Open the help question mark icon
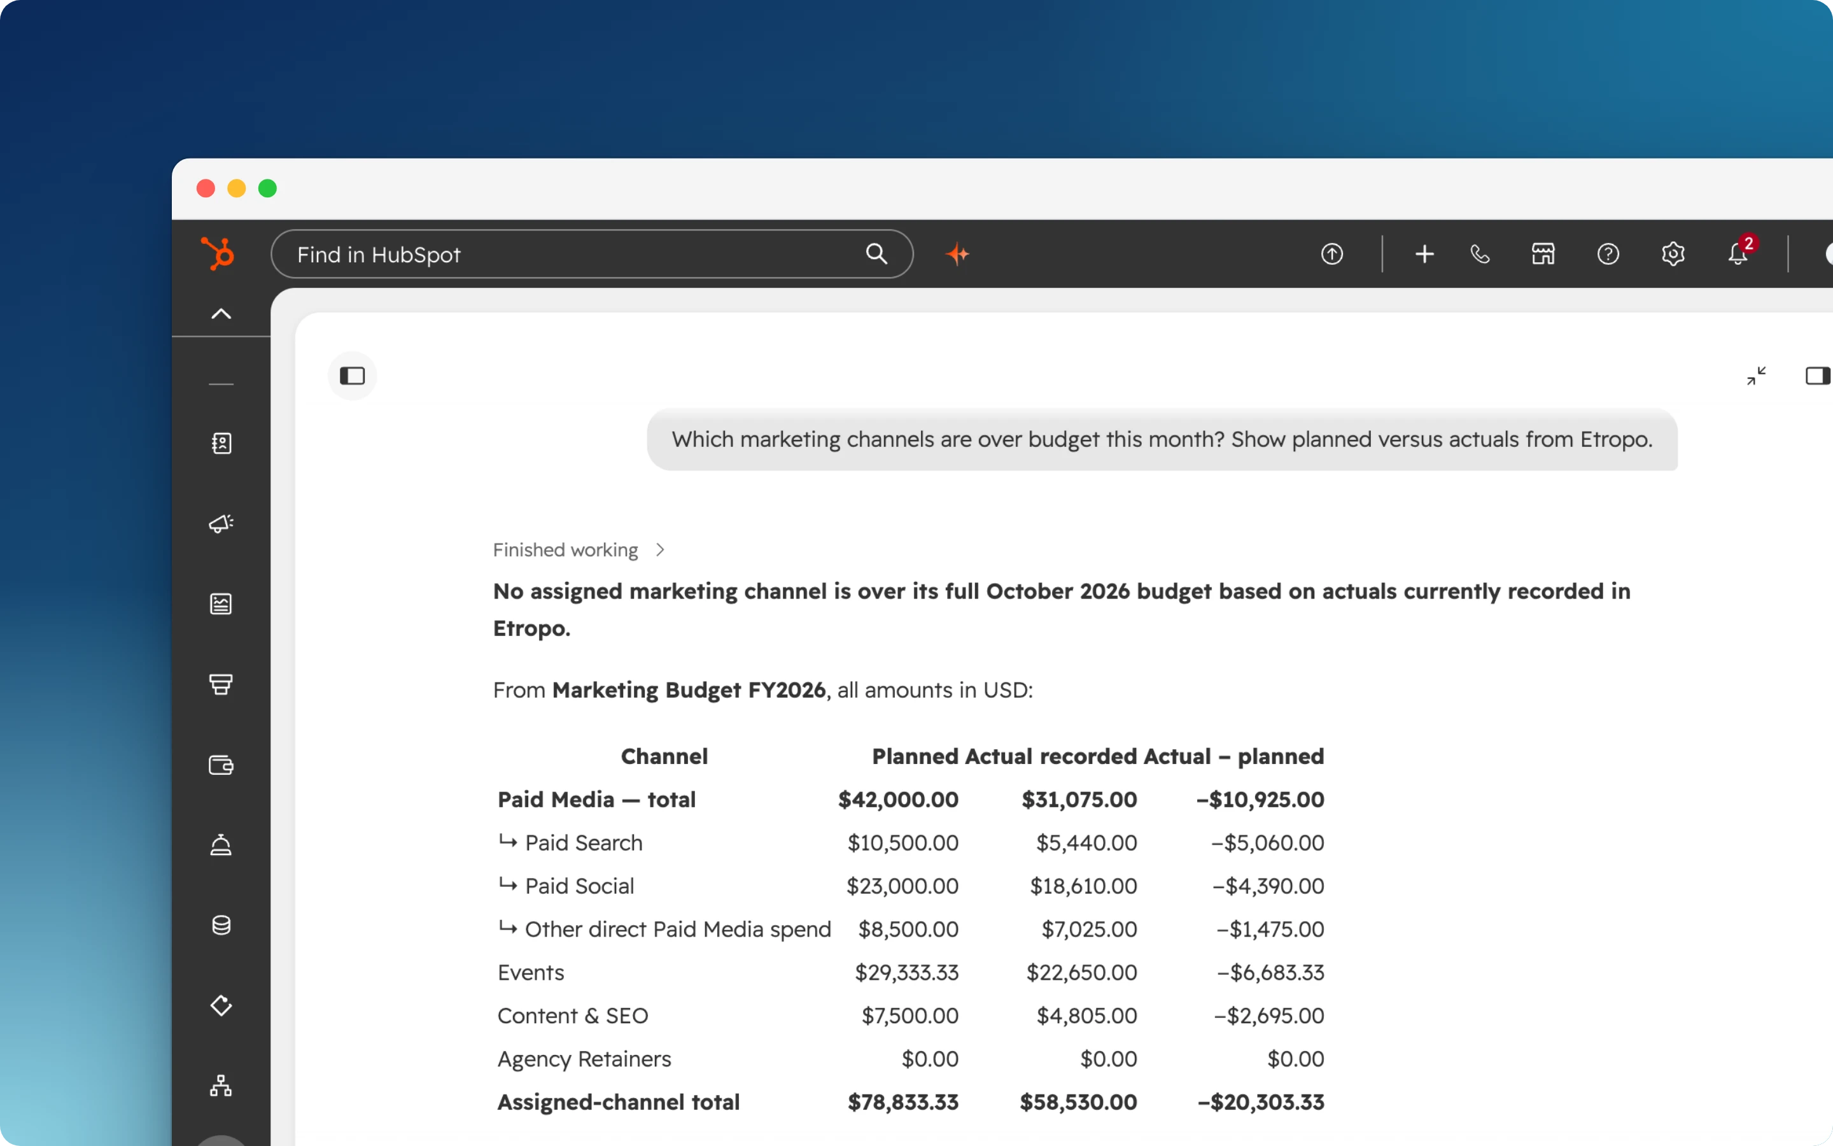The width and height of the screenshot is (1833, 1146). 1608,254
